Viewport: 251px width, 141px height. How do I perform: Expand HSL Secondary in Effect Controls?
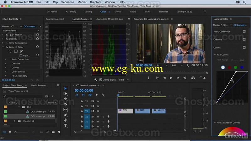[x=5, y=76]
